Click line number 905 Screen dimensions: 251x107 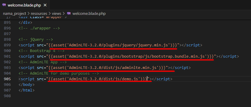coord(7,79)
